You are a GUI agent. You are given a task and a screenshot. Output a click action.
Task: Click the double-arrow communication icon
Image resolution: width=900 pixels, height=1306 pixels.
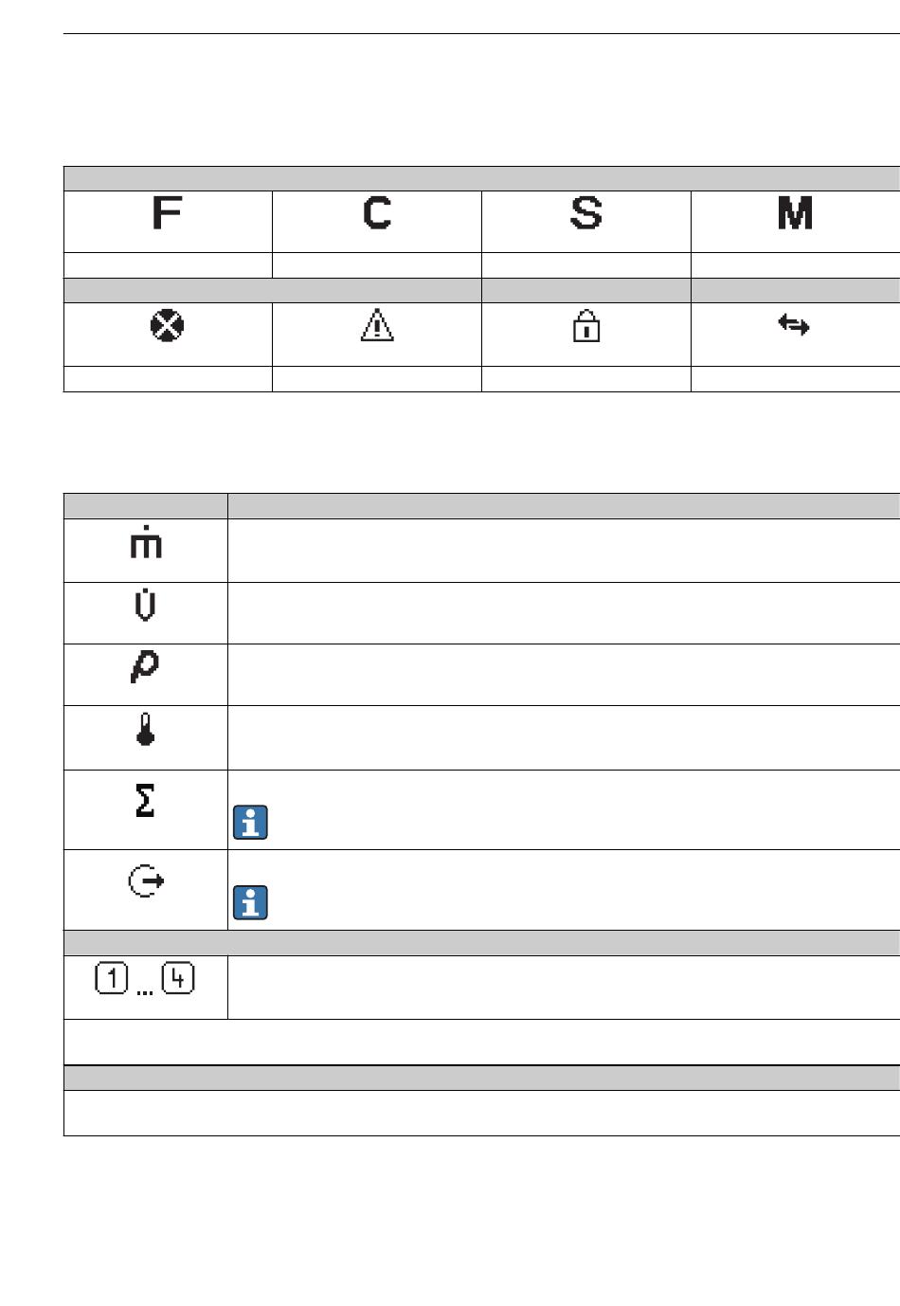[x=794, y=325]
